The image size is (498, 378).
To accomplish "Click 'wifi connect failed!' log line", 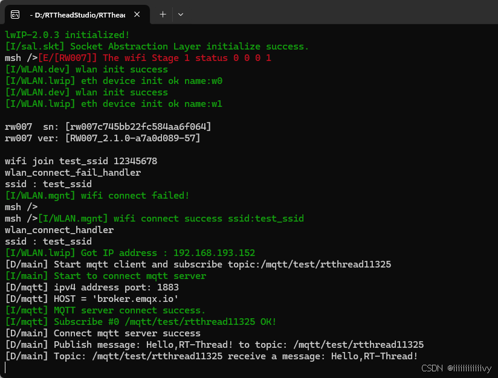I will click(97, 196).
